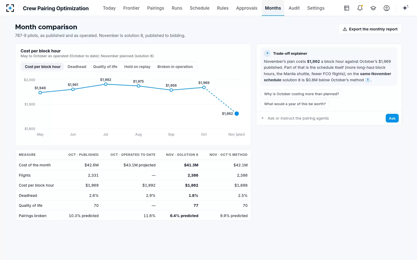Switch chart to Broken in operation
Image resolution: width=417 pixels, height=260 pixels.
pyautogui.click(x=175, y=67)
